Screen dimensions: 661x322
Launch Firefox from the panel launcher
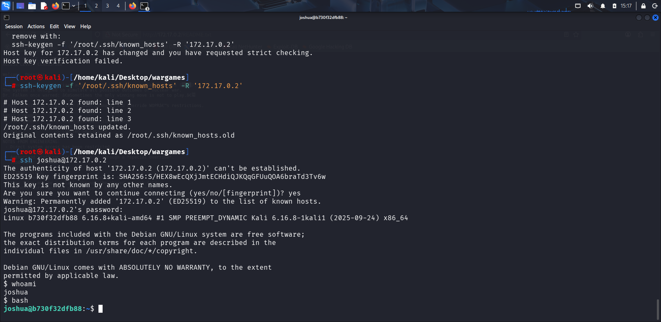pyautogui.click(x=55, y=6)
